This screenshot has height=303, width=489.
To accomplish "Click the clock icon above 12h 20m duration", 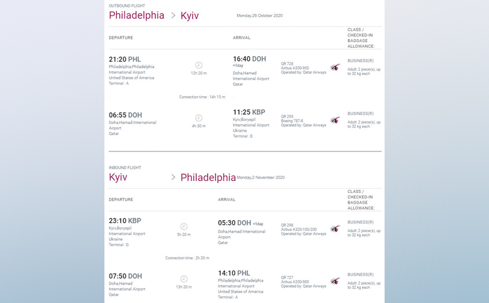I will [x=198, y=65].
